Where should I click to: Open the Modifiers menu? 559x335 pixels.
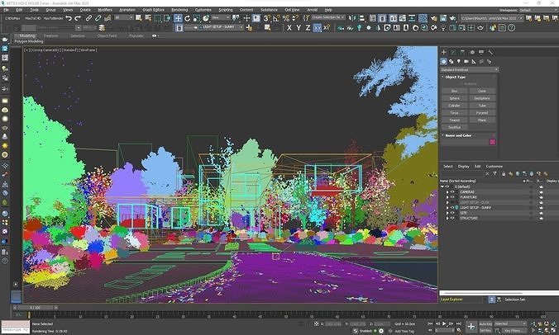105,10
